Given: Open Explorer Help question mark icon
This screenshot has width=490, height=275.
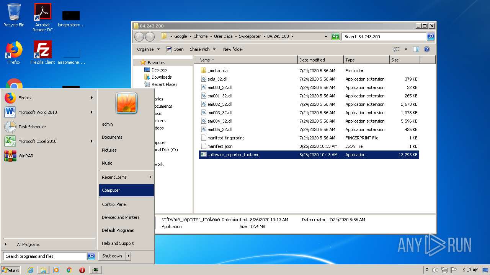Looking at the screenshot, I should [x=427, y=49].
